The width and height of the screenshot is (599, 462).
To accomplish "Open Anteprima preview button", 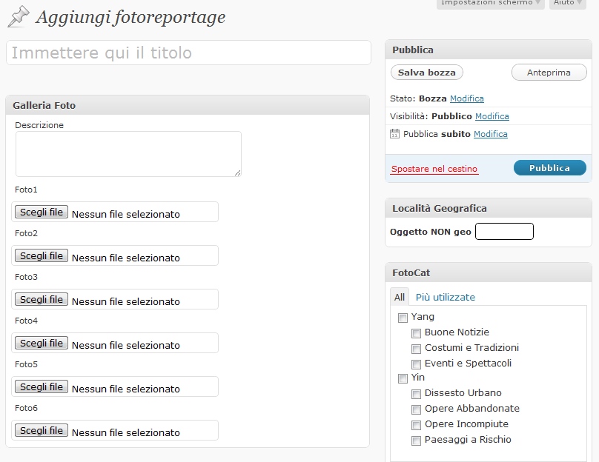I will point(549,73).
